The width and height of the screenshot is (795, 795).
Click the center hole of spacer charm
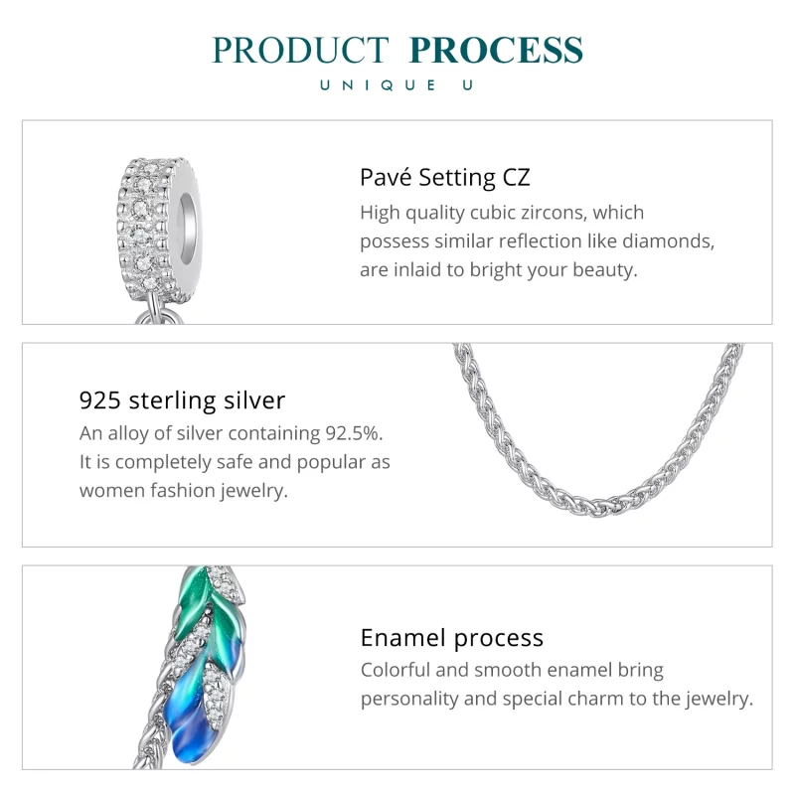click(187, 223)
